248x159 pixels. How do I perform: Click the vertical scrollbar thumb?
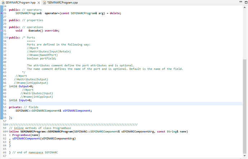[x=244, y=106]
